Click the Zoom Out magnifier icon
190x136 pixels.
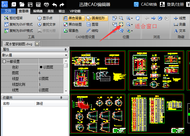pos(128,24)
